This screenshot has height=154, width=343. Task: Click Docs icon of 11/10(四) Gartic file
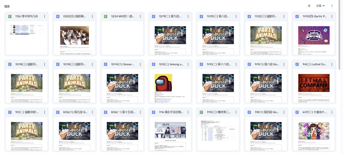pos(297,17)
